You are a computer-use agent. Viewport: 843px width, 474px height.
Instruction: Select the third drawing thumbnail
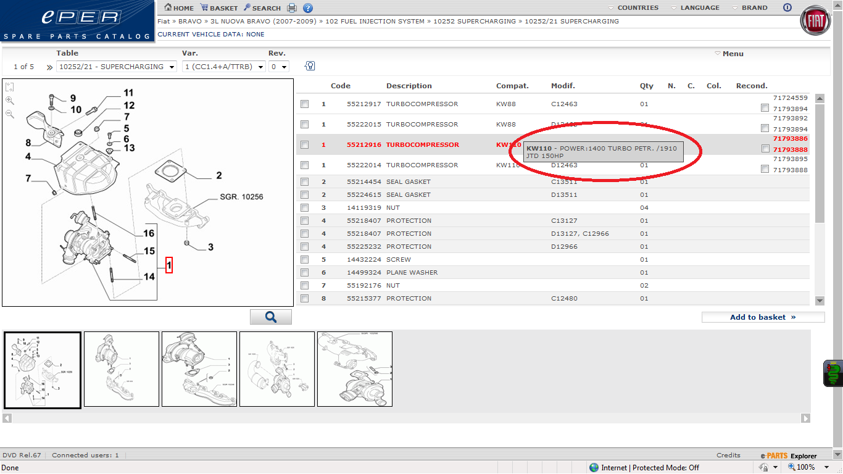click(x=199, y=369)
